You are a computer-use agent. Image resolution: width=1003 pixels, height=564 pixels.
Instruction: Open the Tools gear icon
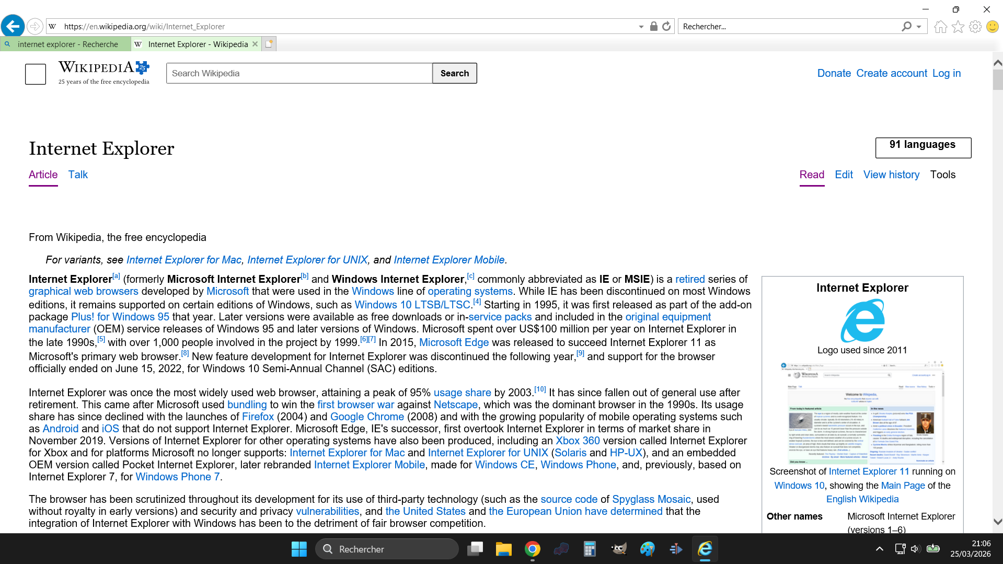975,27
